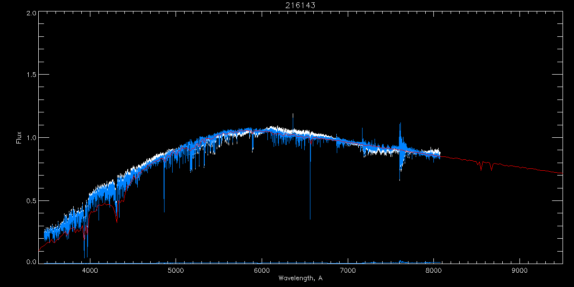Click the 0.5 flux tick label
Image resolution: width=574 pixels, height=287 pixels.
click(x=31, y=200)
